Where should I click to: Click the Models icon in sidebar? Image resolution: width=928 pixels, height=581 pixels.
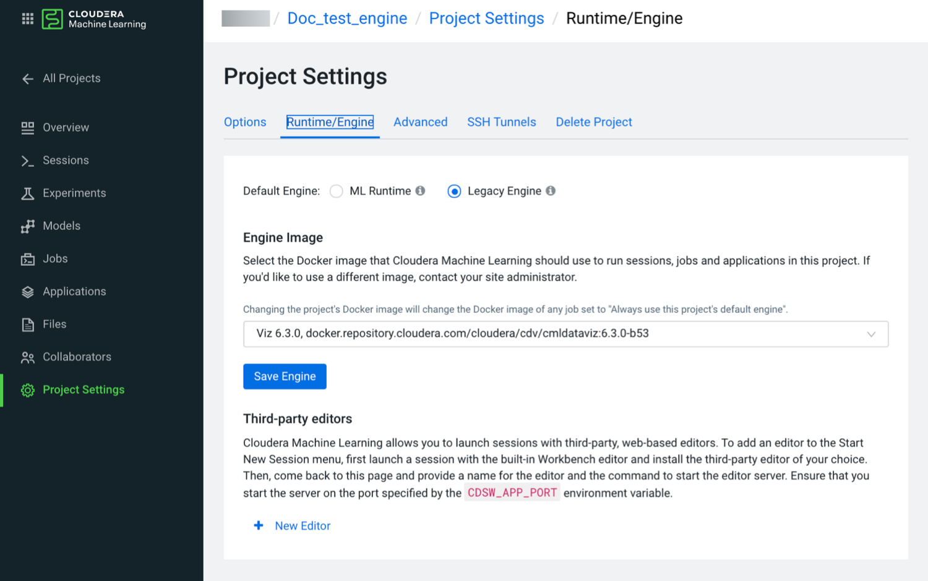pyautogui.click(x=27, y=226)
